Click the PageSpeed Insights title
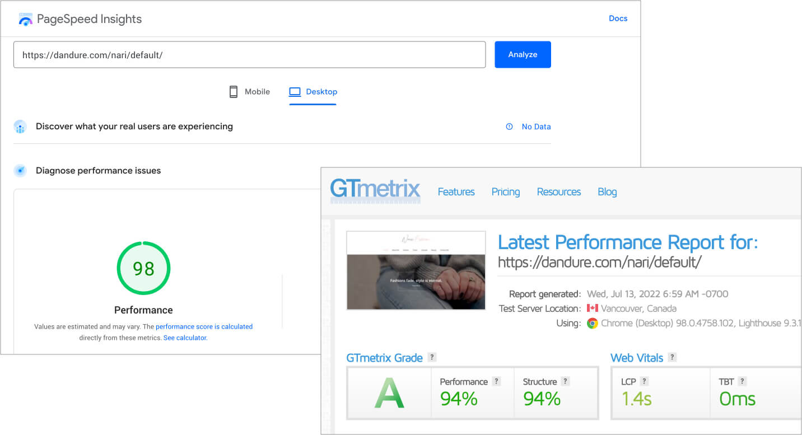Image resolution: width=802 pixels, height=435 pixels. tap(90, 19)
